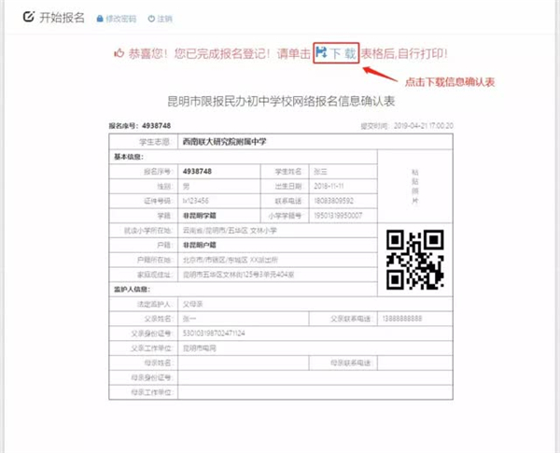The width and height of the screenshot is (560, 453).
Task: Click the 监护人信息 section header
Action: coord(132,290)
